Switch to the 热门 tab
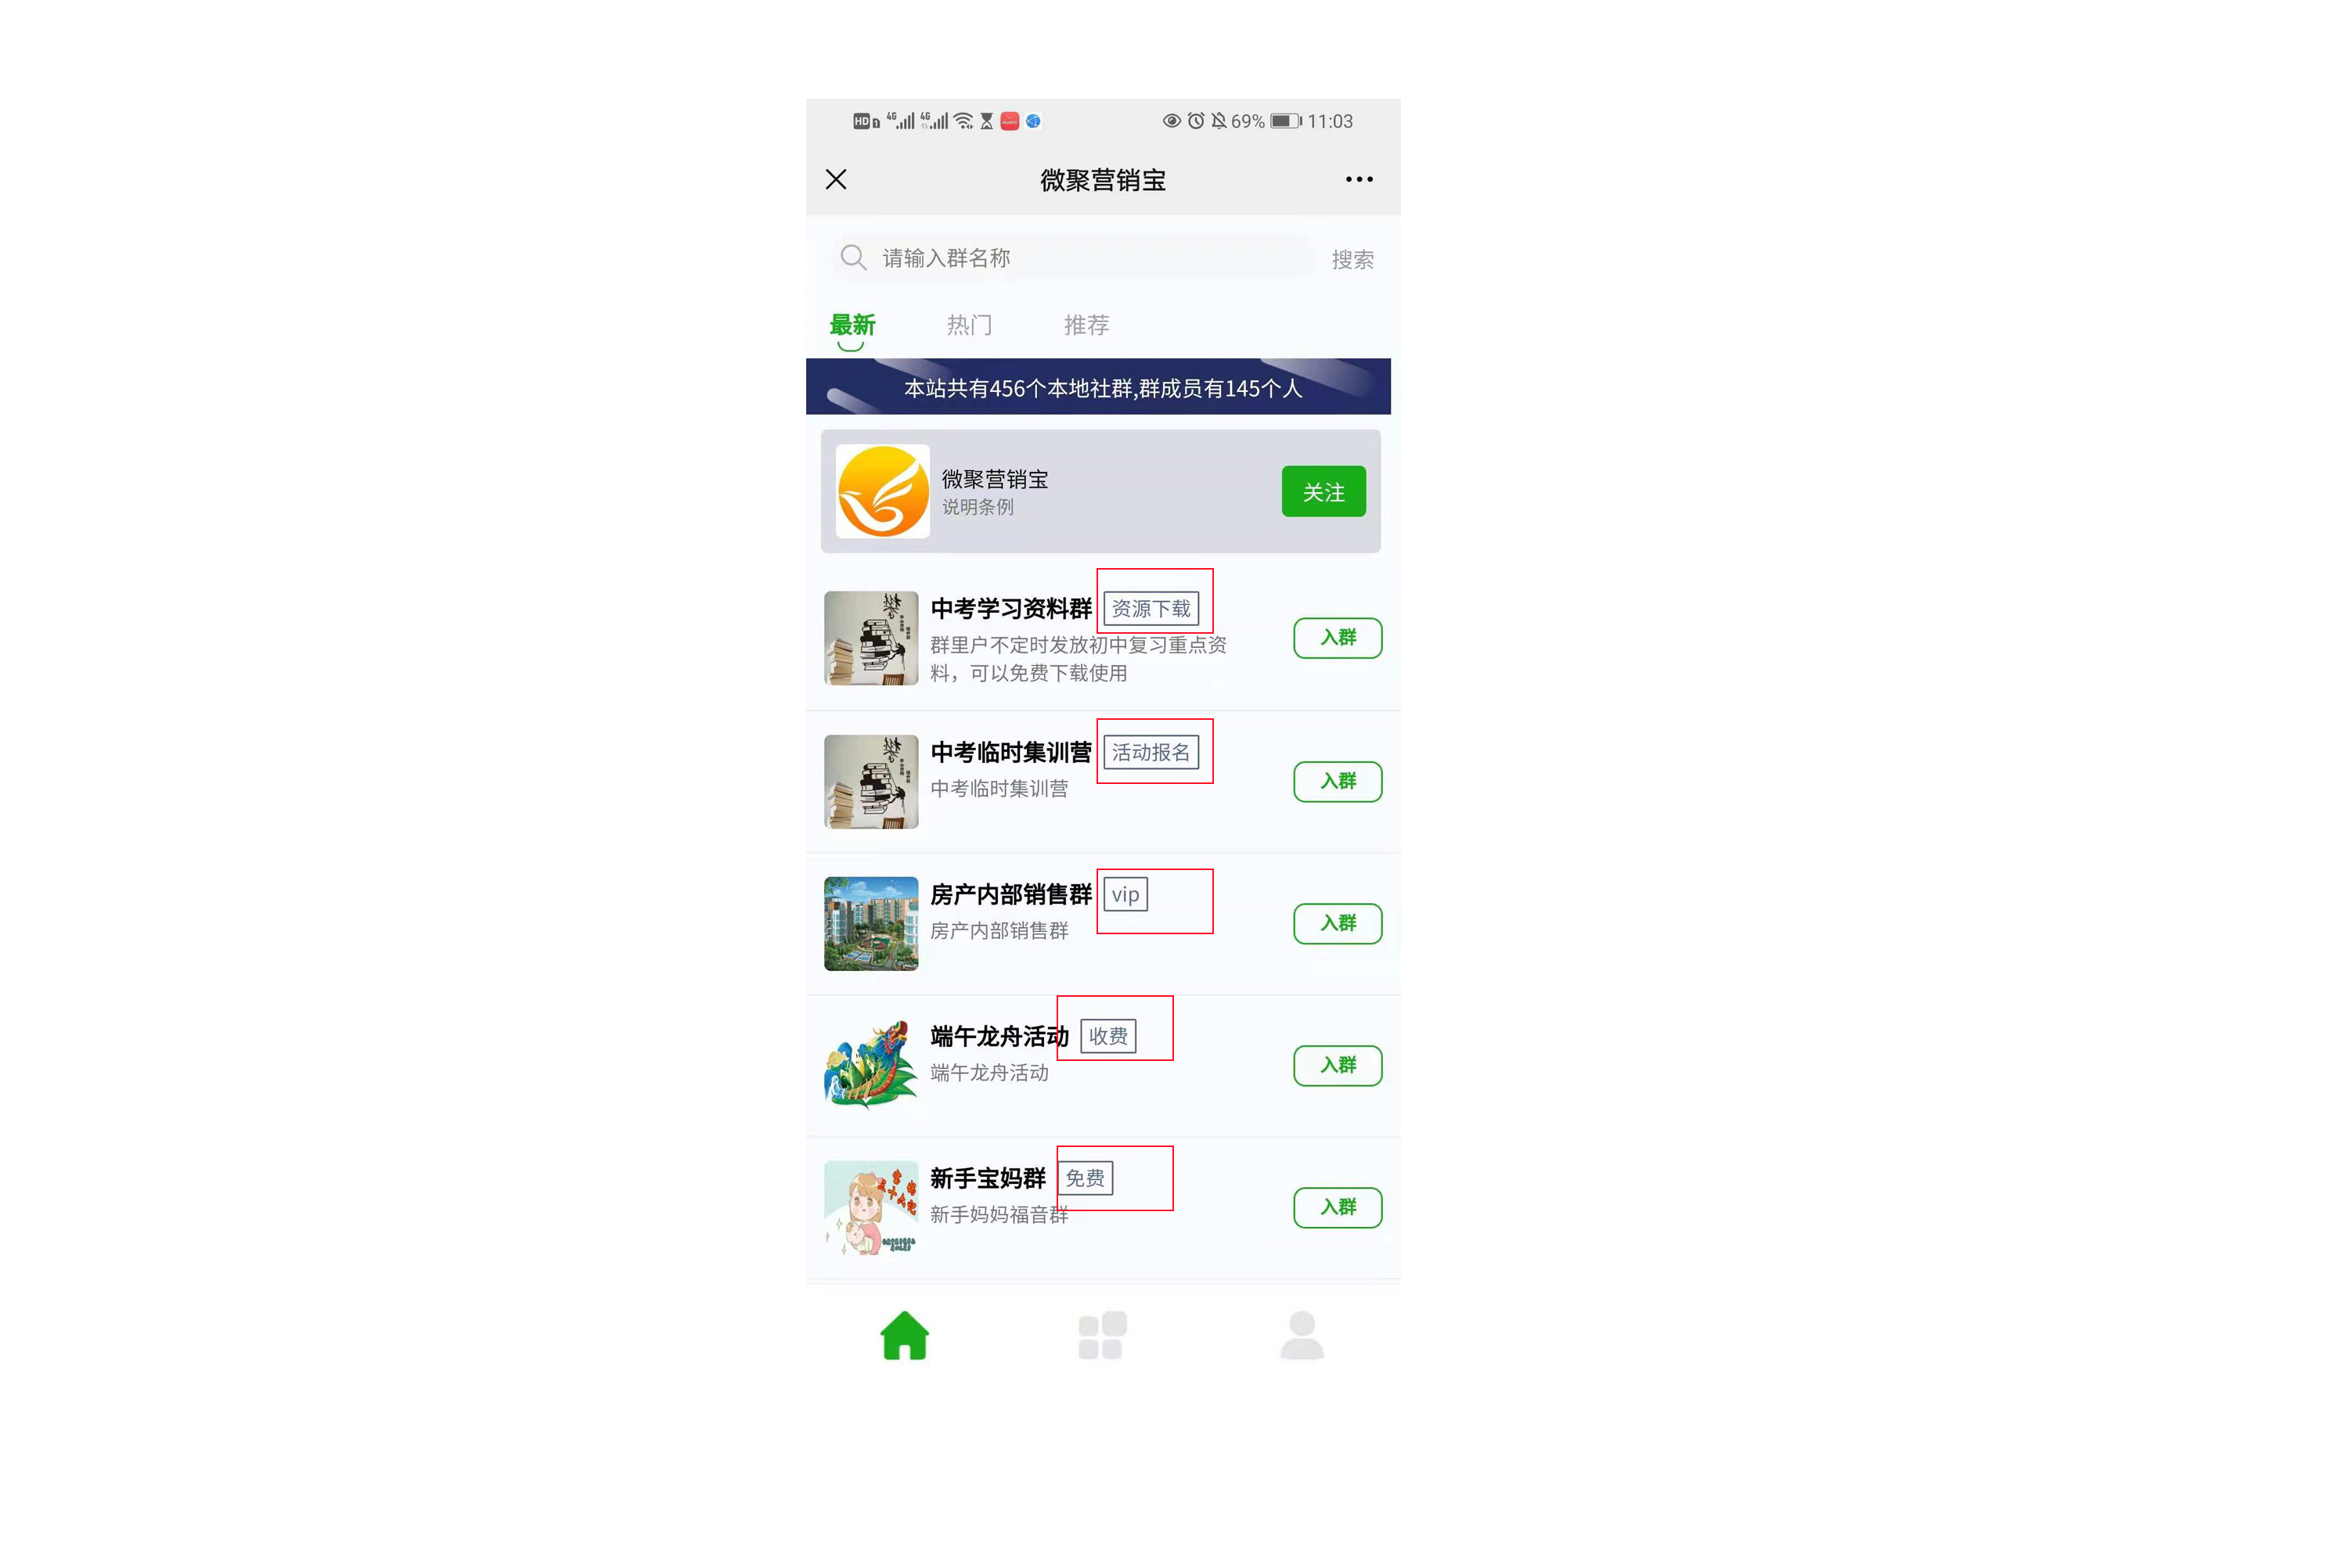The image size is (2348, 1568). pyautogui.click(x=969, y=325)
